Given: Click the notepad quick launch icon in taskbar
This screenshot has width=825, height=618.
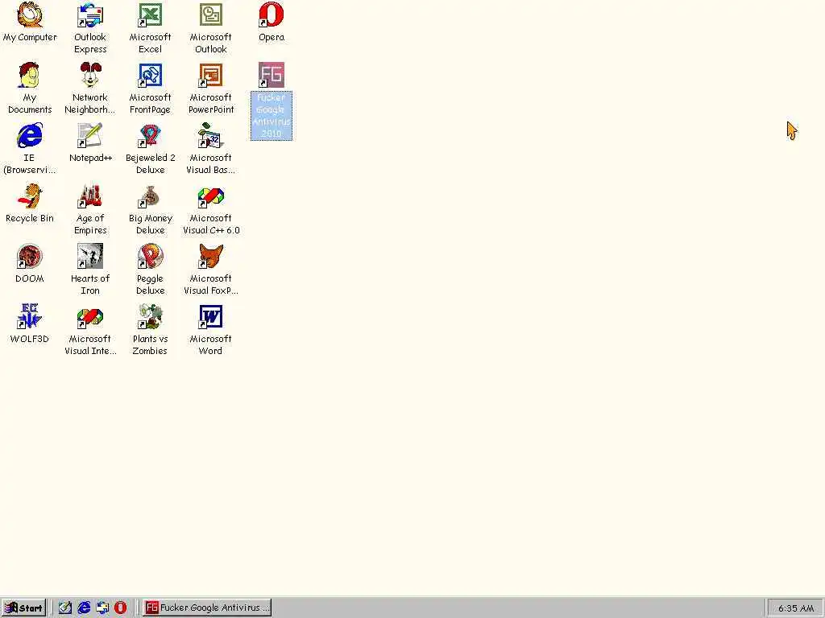Looking at the screenshot, I should point(65,608).
